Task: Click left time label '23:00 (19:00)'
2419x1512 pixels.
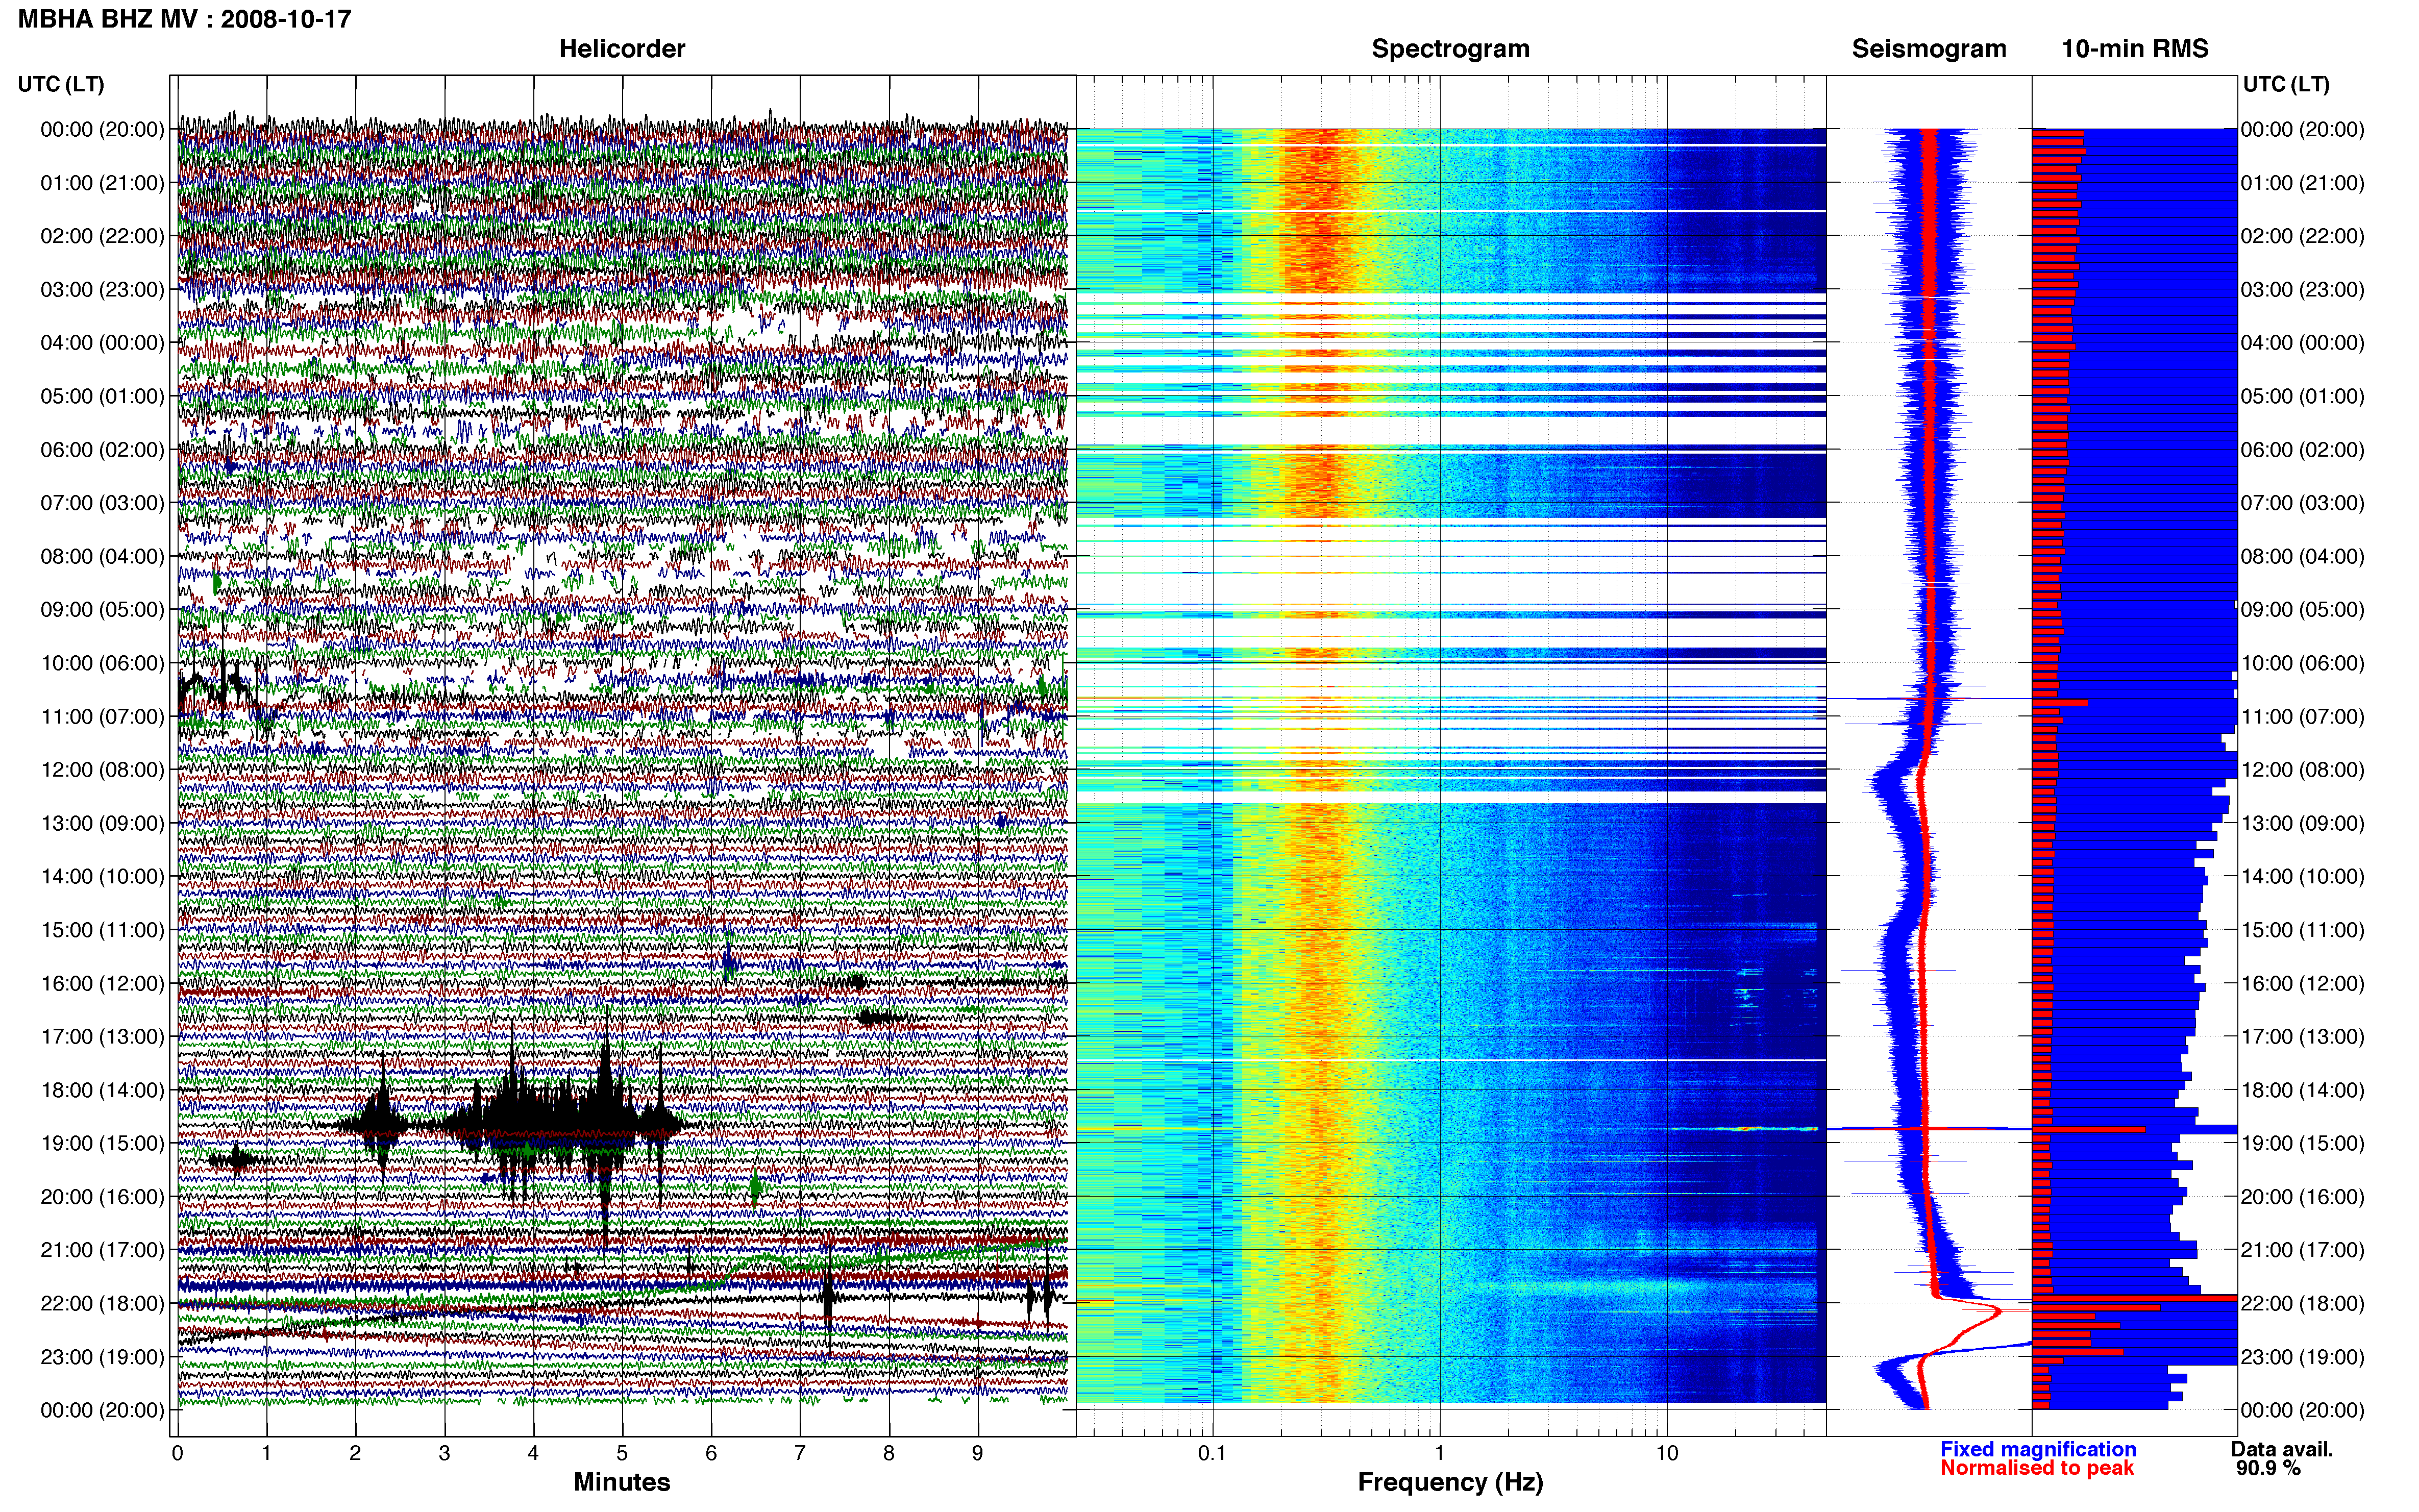Action: (102, 1357)
